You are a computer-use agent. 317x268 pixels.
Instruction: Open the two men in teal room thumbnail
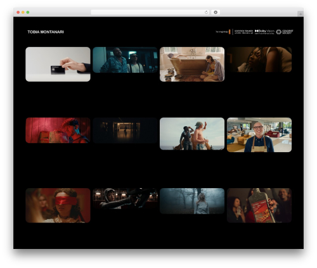click(x=125, y=60)
